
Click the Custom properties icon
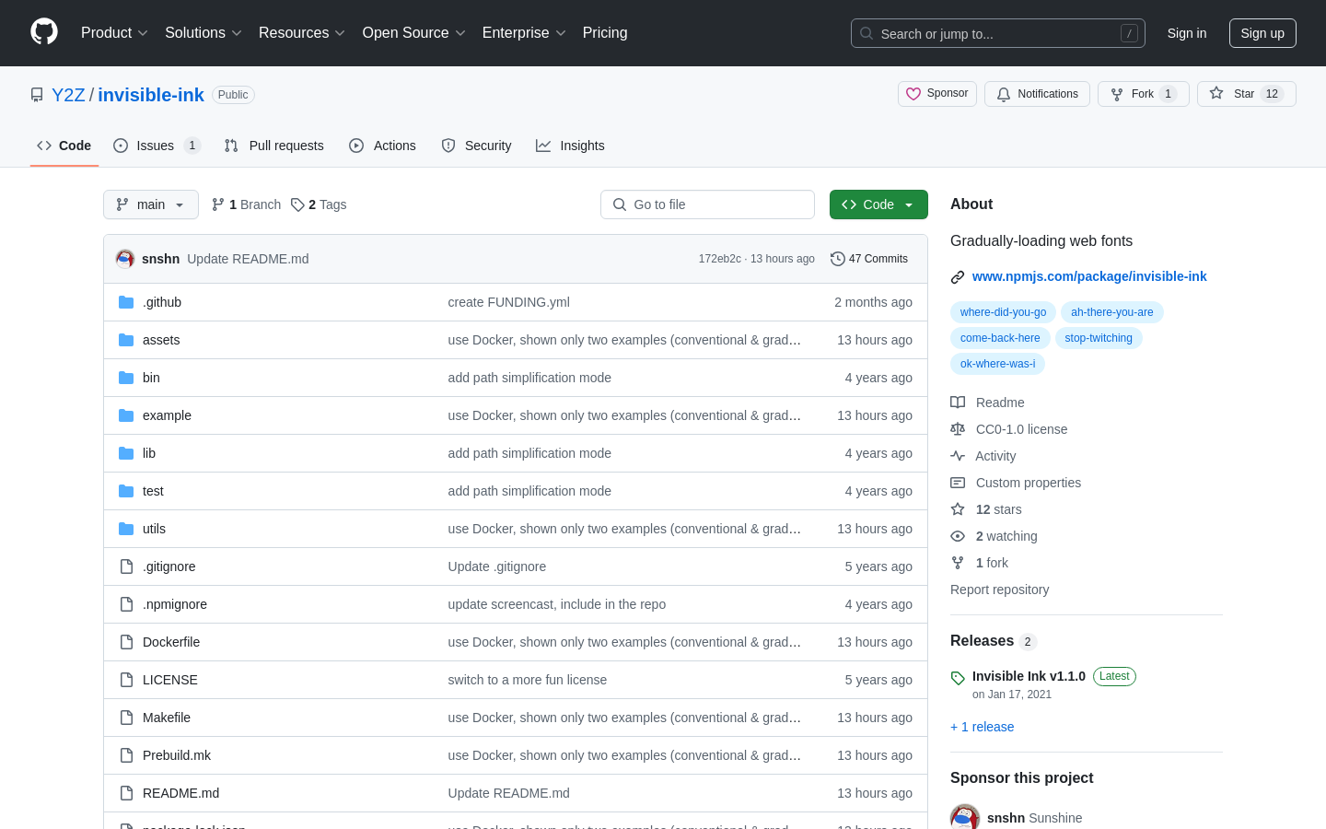point(958,483)
